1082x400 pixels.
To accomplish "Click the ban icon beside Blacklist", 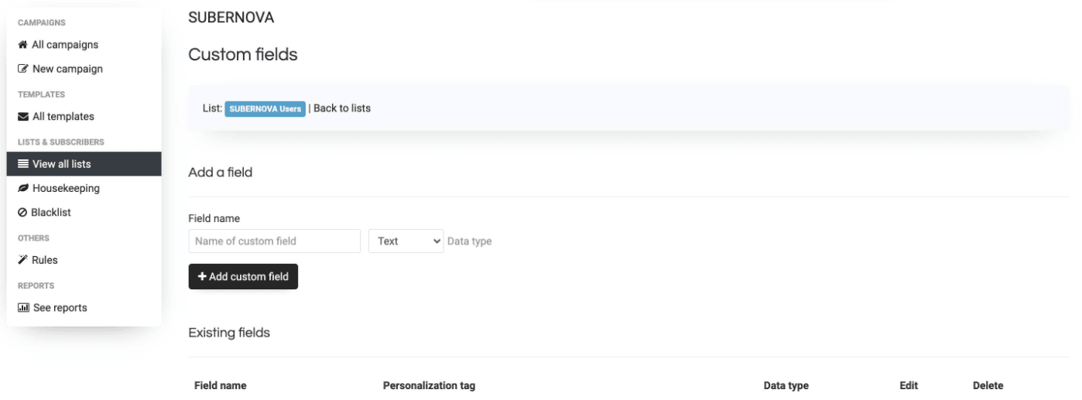I will (x=22, y=212).
